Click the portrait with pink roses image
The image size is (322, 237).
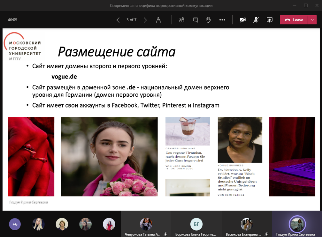tap(109, 157)
